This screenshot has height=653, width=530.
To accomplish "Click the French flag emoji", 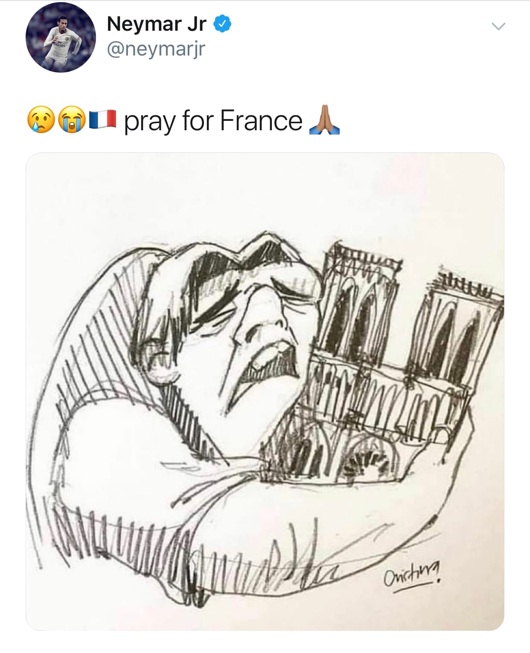I will 102,120.
